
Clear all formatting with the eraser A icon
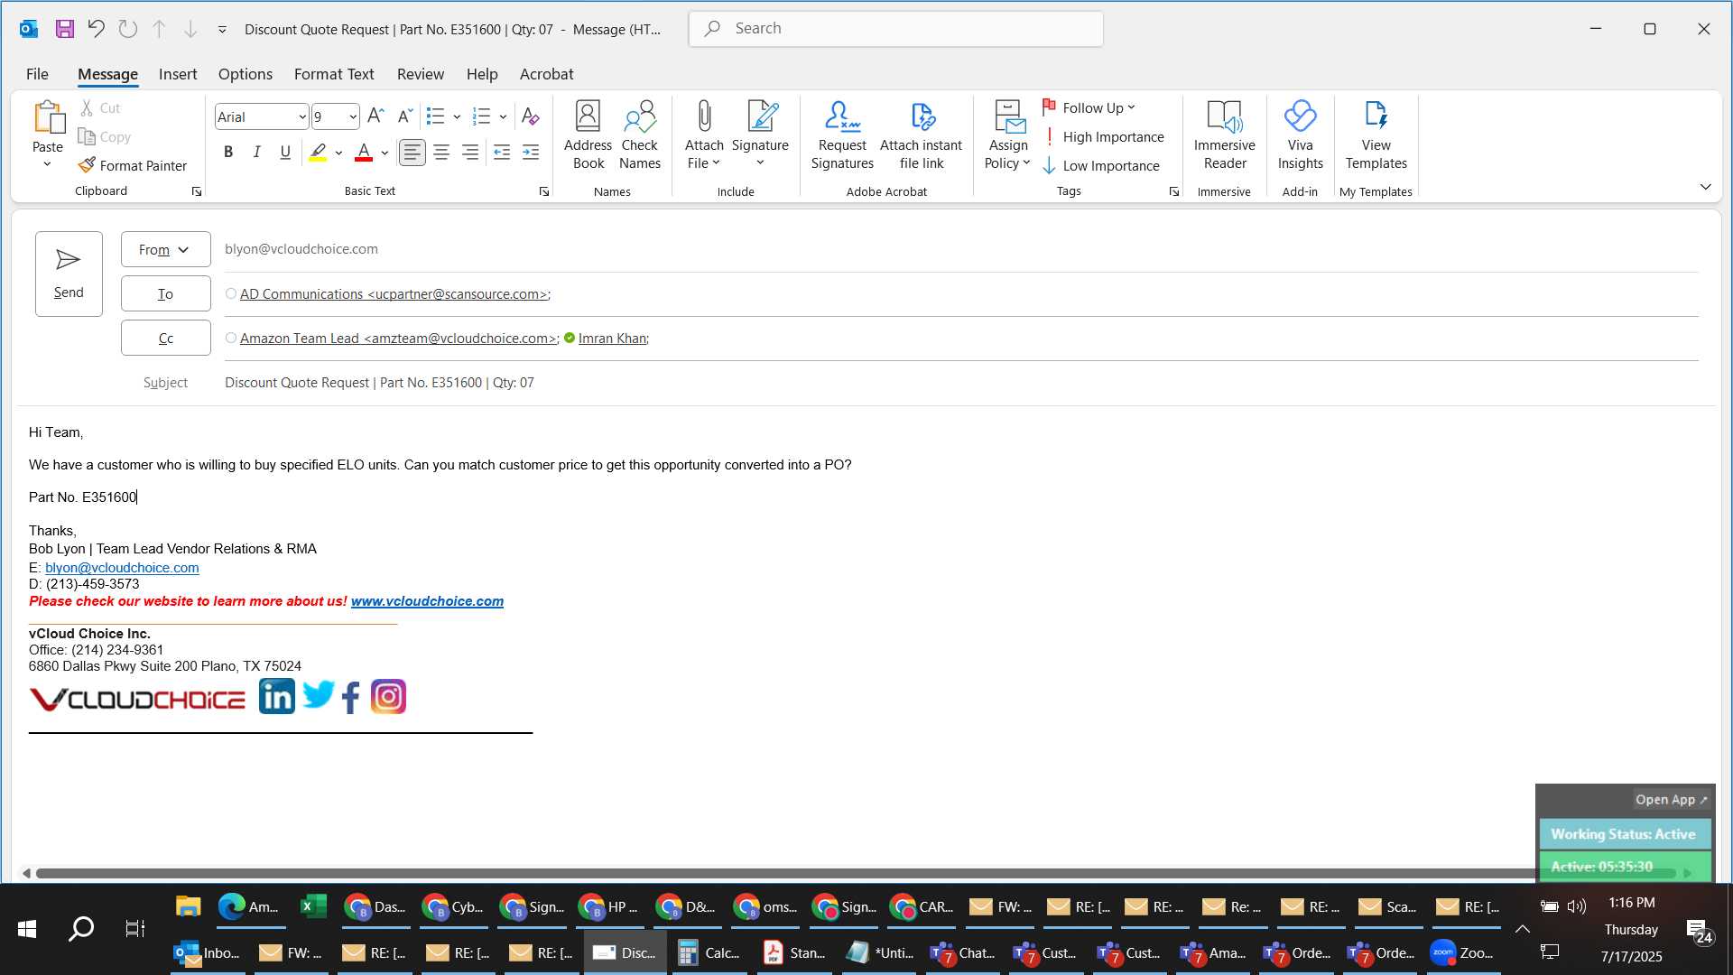[x=530, y=116]
